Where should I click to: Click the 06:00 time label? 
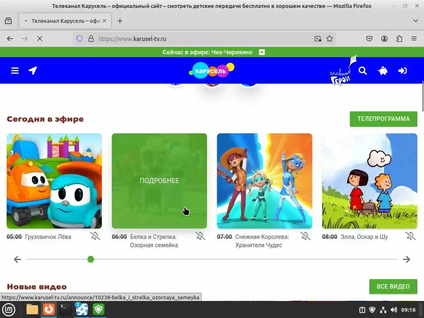click(x=119, y=237)
